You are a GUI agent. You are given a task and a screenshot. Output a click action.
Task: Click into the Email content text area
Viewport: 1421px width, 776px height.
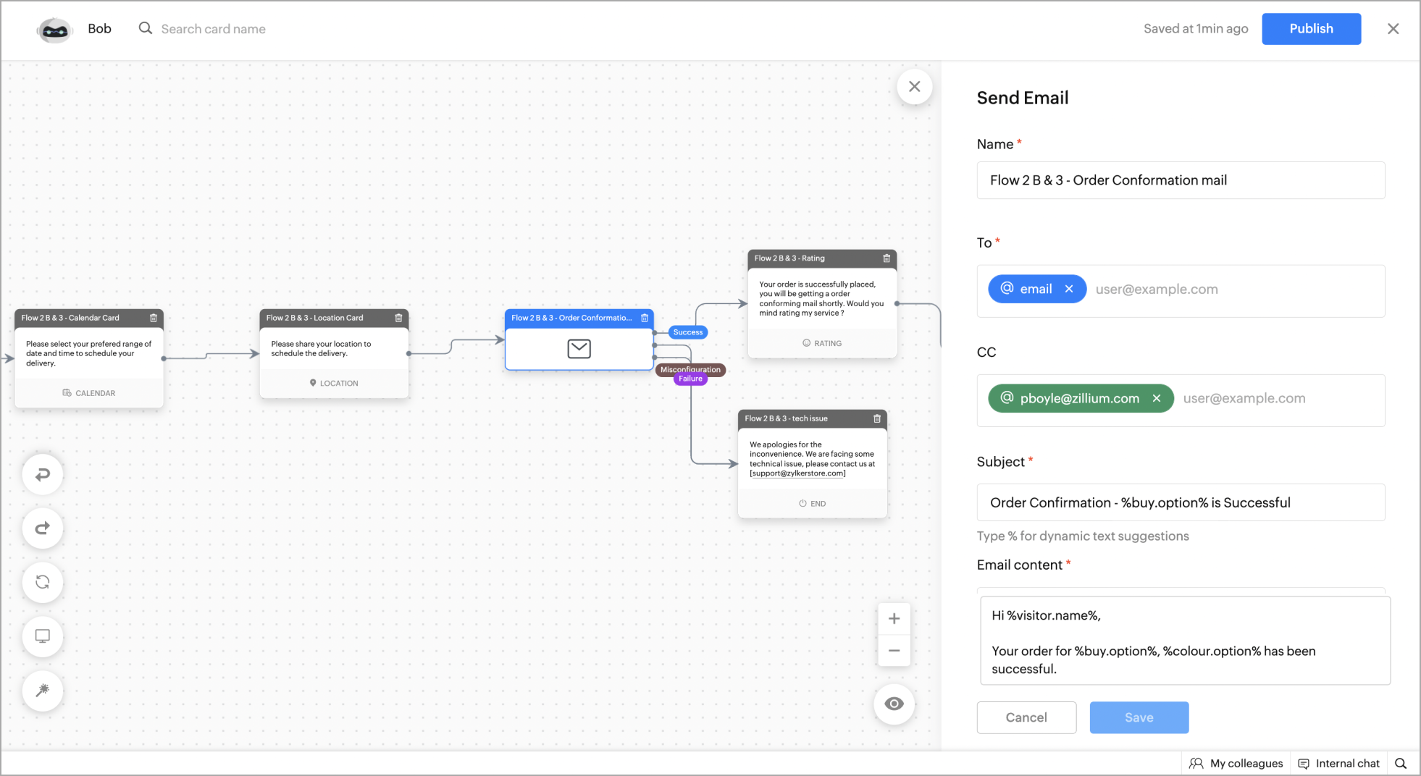[x=1185, y=641]
